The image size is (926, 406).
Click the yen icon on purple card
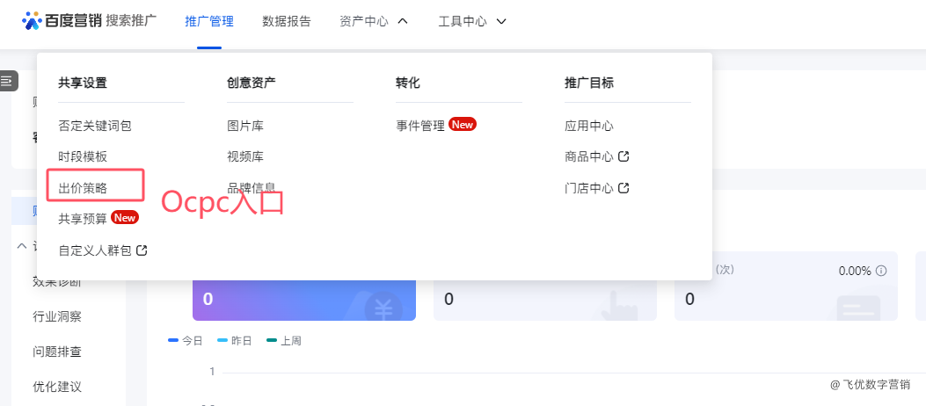click(x=383, y=307)
